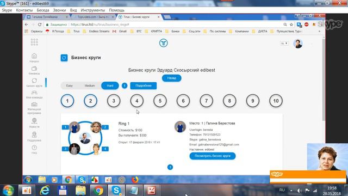Screen dimensions: 348x196
Task: Open Internet Explorer from taskbar
Action: [x=45, y=191]
